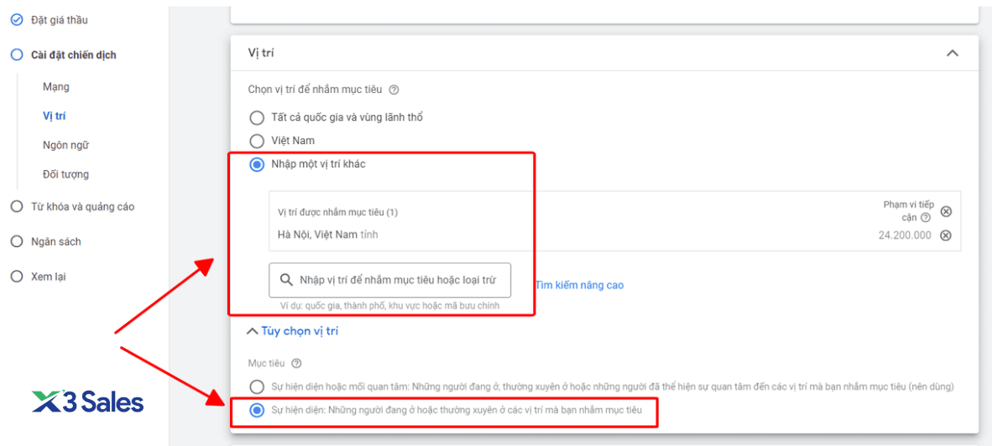The height and width of the screenshot is (446, 992).
Task: Click the reach value '24.200.000'
Action: pyautogui.click(x=904, y=235)
